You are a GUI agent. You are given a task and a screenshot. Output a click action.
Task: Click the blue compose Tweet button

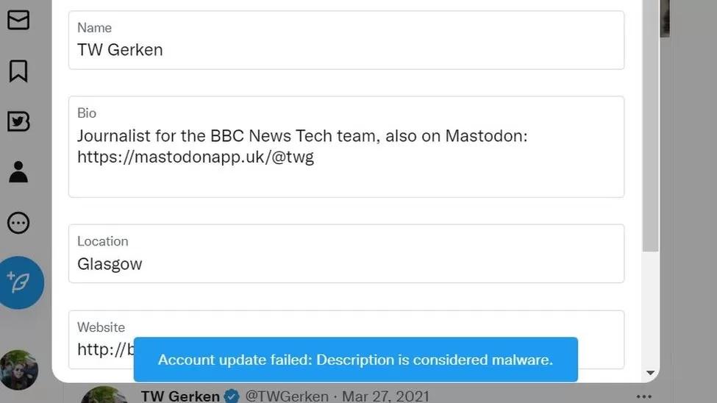20,282
